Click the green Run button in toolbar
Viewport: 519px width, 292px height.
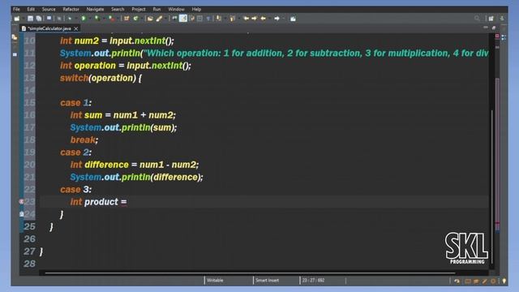(x=84, y=19)
